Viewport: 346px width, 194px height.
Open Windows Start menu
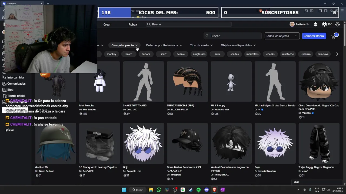124,190
